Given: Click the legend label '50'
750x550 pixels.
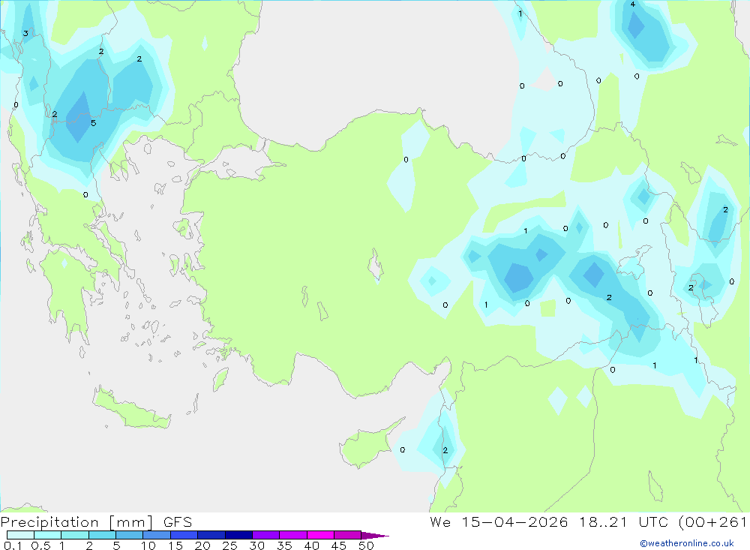Looking at the screenshot, I should point(367,545).
